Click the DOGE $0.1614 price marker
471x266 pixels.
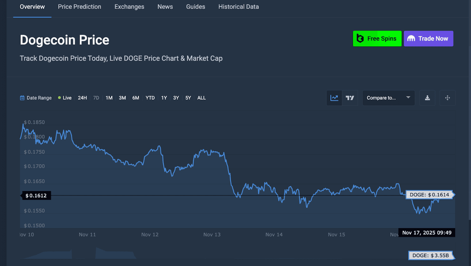(429, 195)
